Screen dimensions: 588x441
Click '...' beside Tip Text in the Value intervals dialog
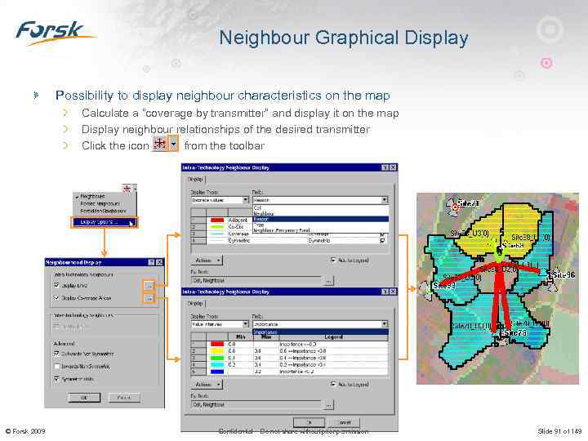pos(328,404)
